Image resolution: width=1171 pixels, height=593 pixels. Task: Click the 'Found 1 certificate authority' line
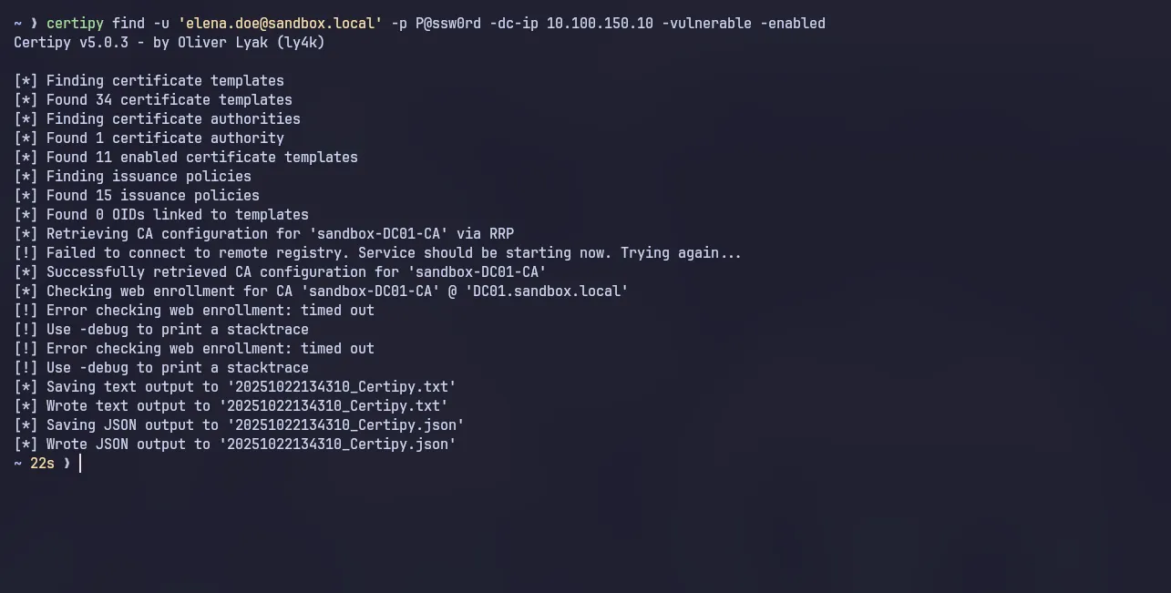165,138
